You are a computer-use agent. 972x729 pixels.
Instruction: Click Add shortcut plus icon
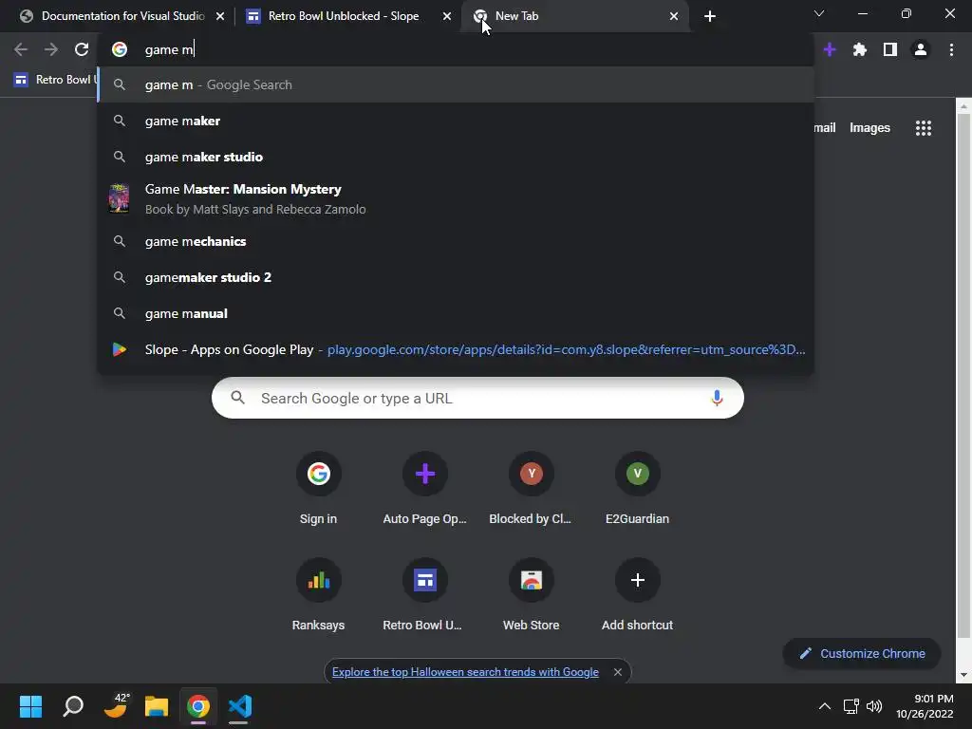(637, 580)
